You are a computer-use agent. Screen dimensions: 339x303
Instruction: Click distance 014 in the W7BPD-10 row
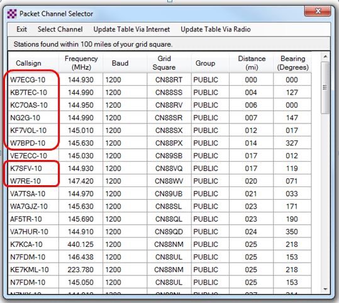click(x=251, y=143)
